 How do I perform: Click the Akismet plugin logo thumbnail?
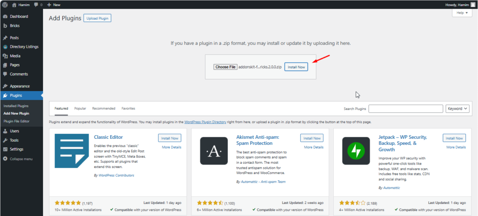214,151
